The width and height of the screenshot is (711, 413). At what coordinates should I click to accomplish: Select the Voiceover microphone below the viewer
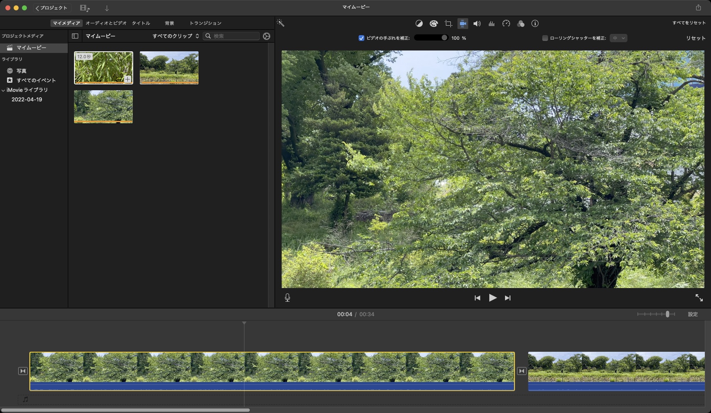point(288,298)
